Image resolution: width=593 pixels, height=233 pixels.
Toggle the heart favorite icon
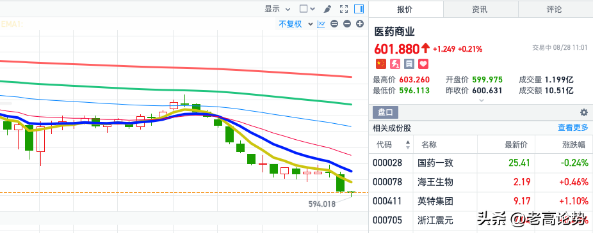[x=423, y=64]
